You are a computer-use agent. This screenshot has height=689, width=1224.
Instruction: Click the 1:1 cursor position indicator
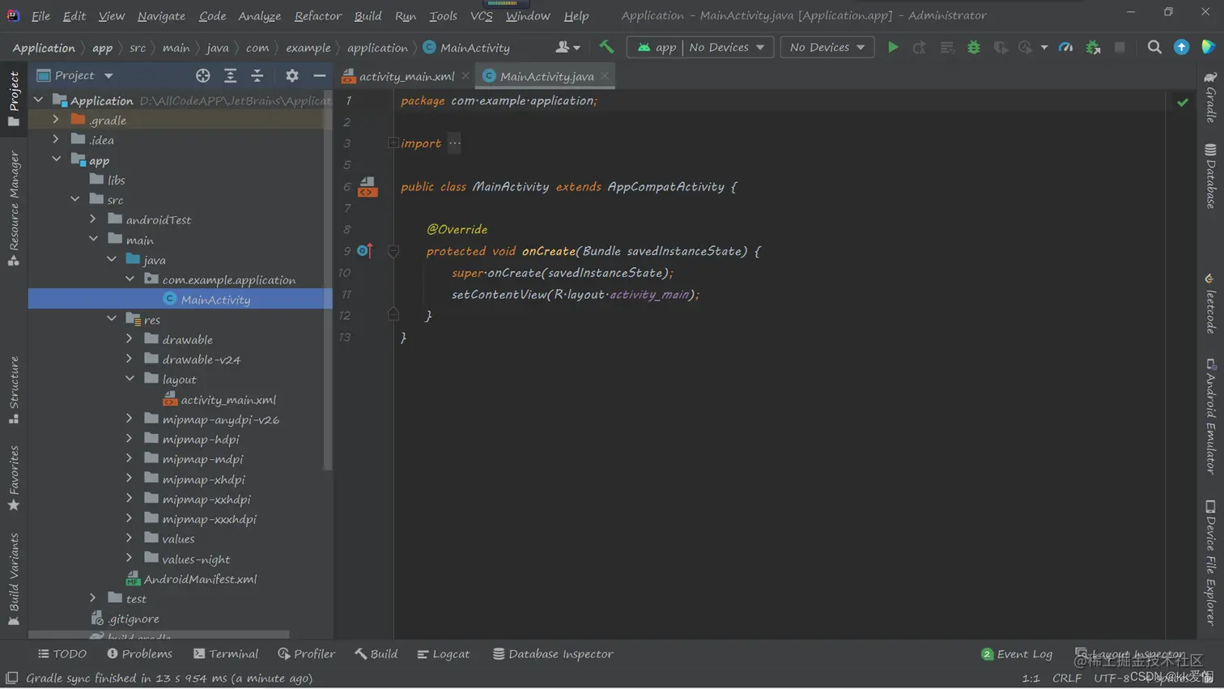pos(1031,678)
